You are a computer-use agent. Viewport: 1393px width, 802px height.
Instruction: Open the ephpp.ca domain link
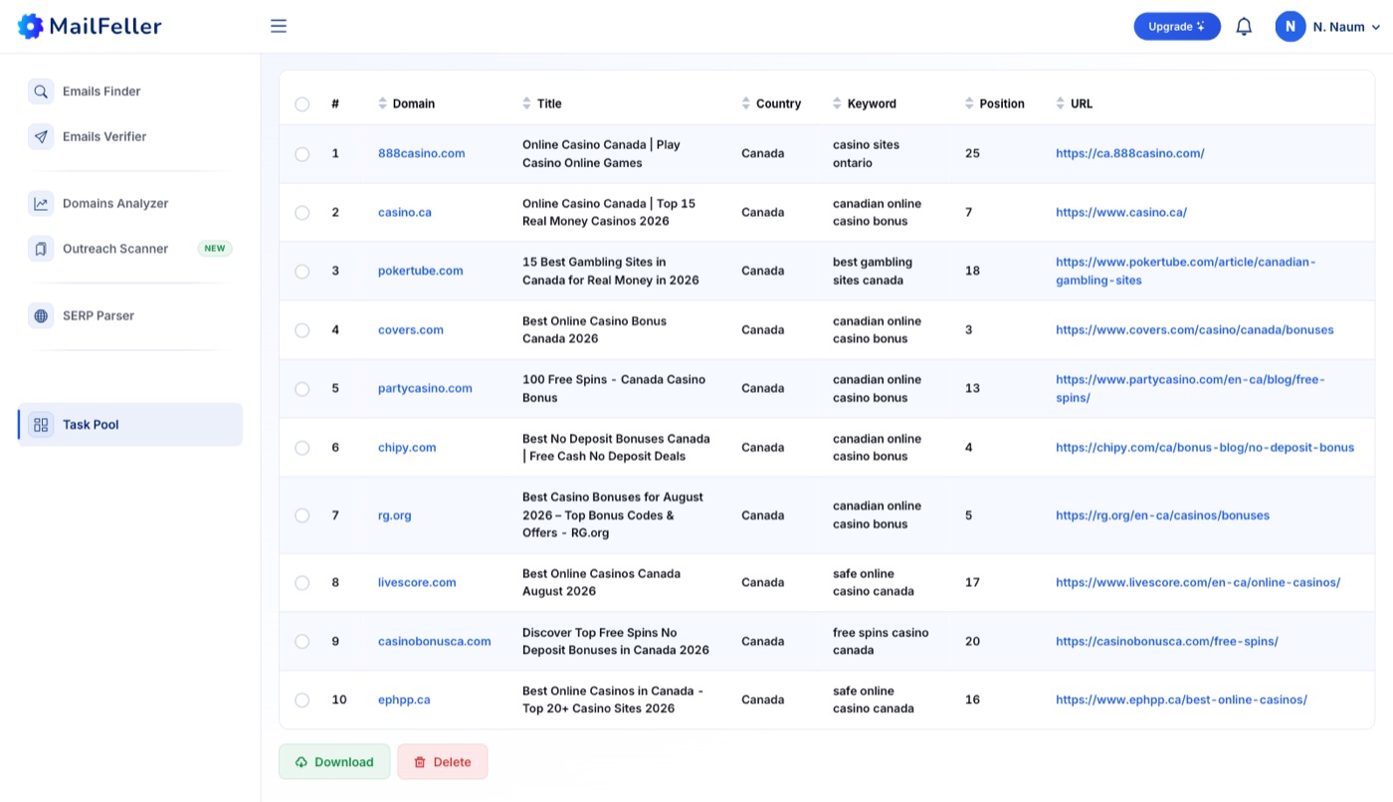coord(404,700)
